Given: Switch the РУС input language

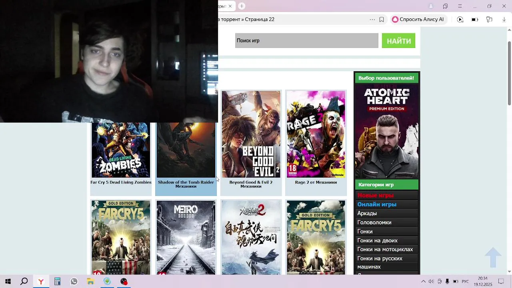Looking at the screenshot, I should tap(465, 282).
